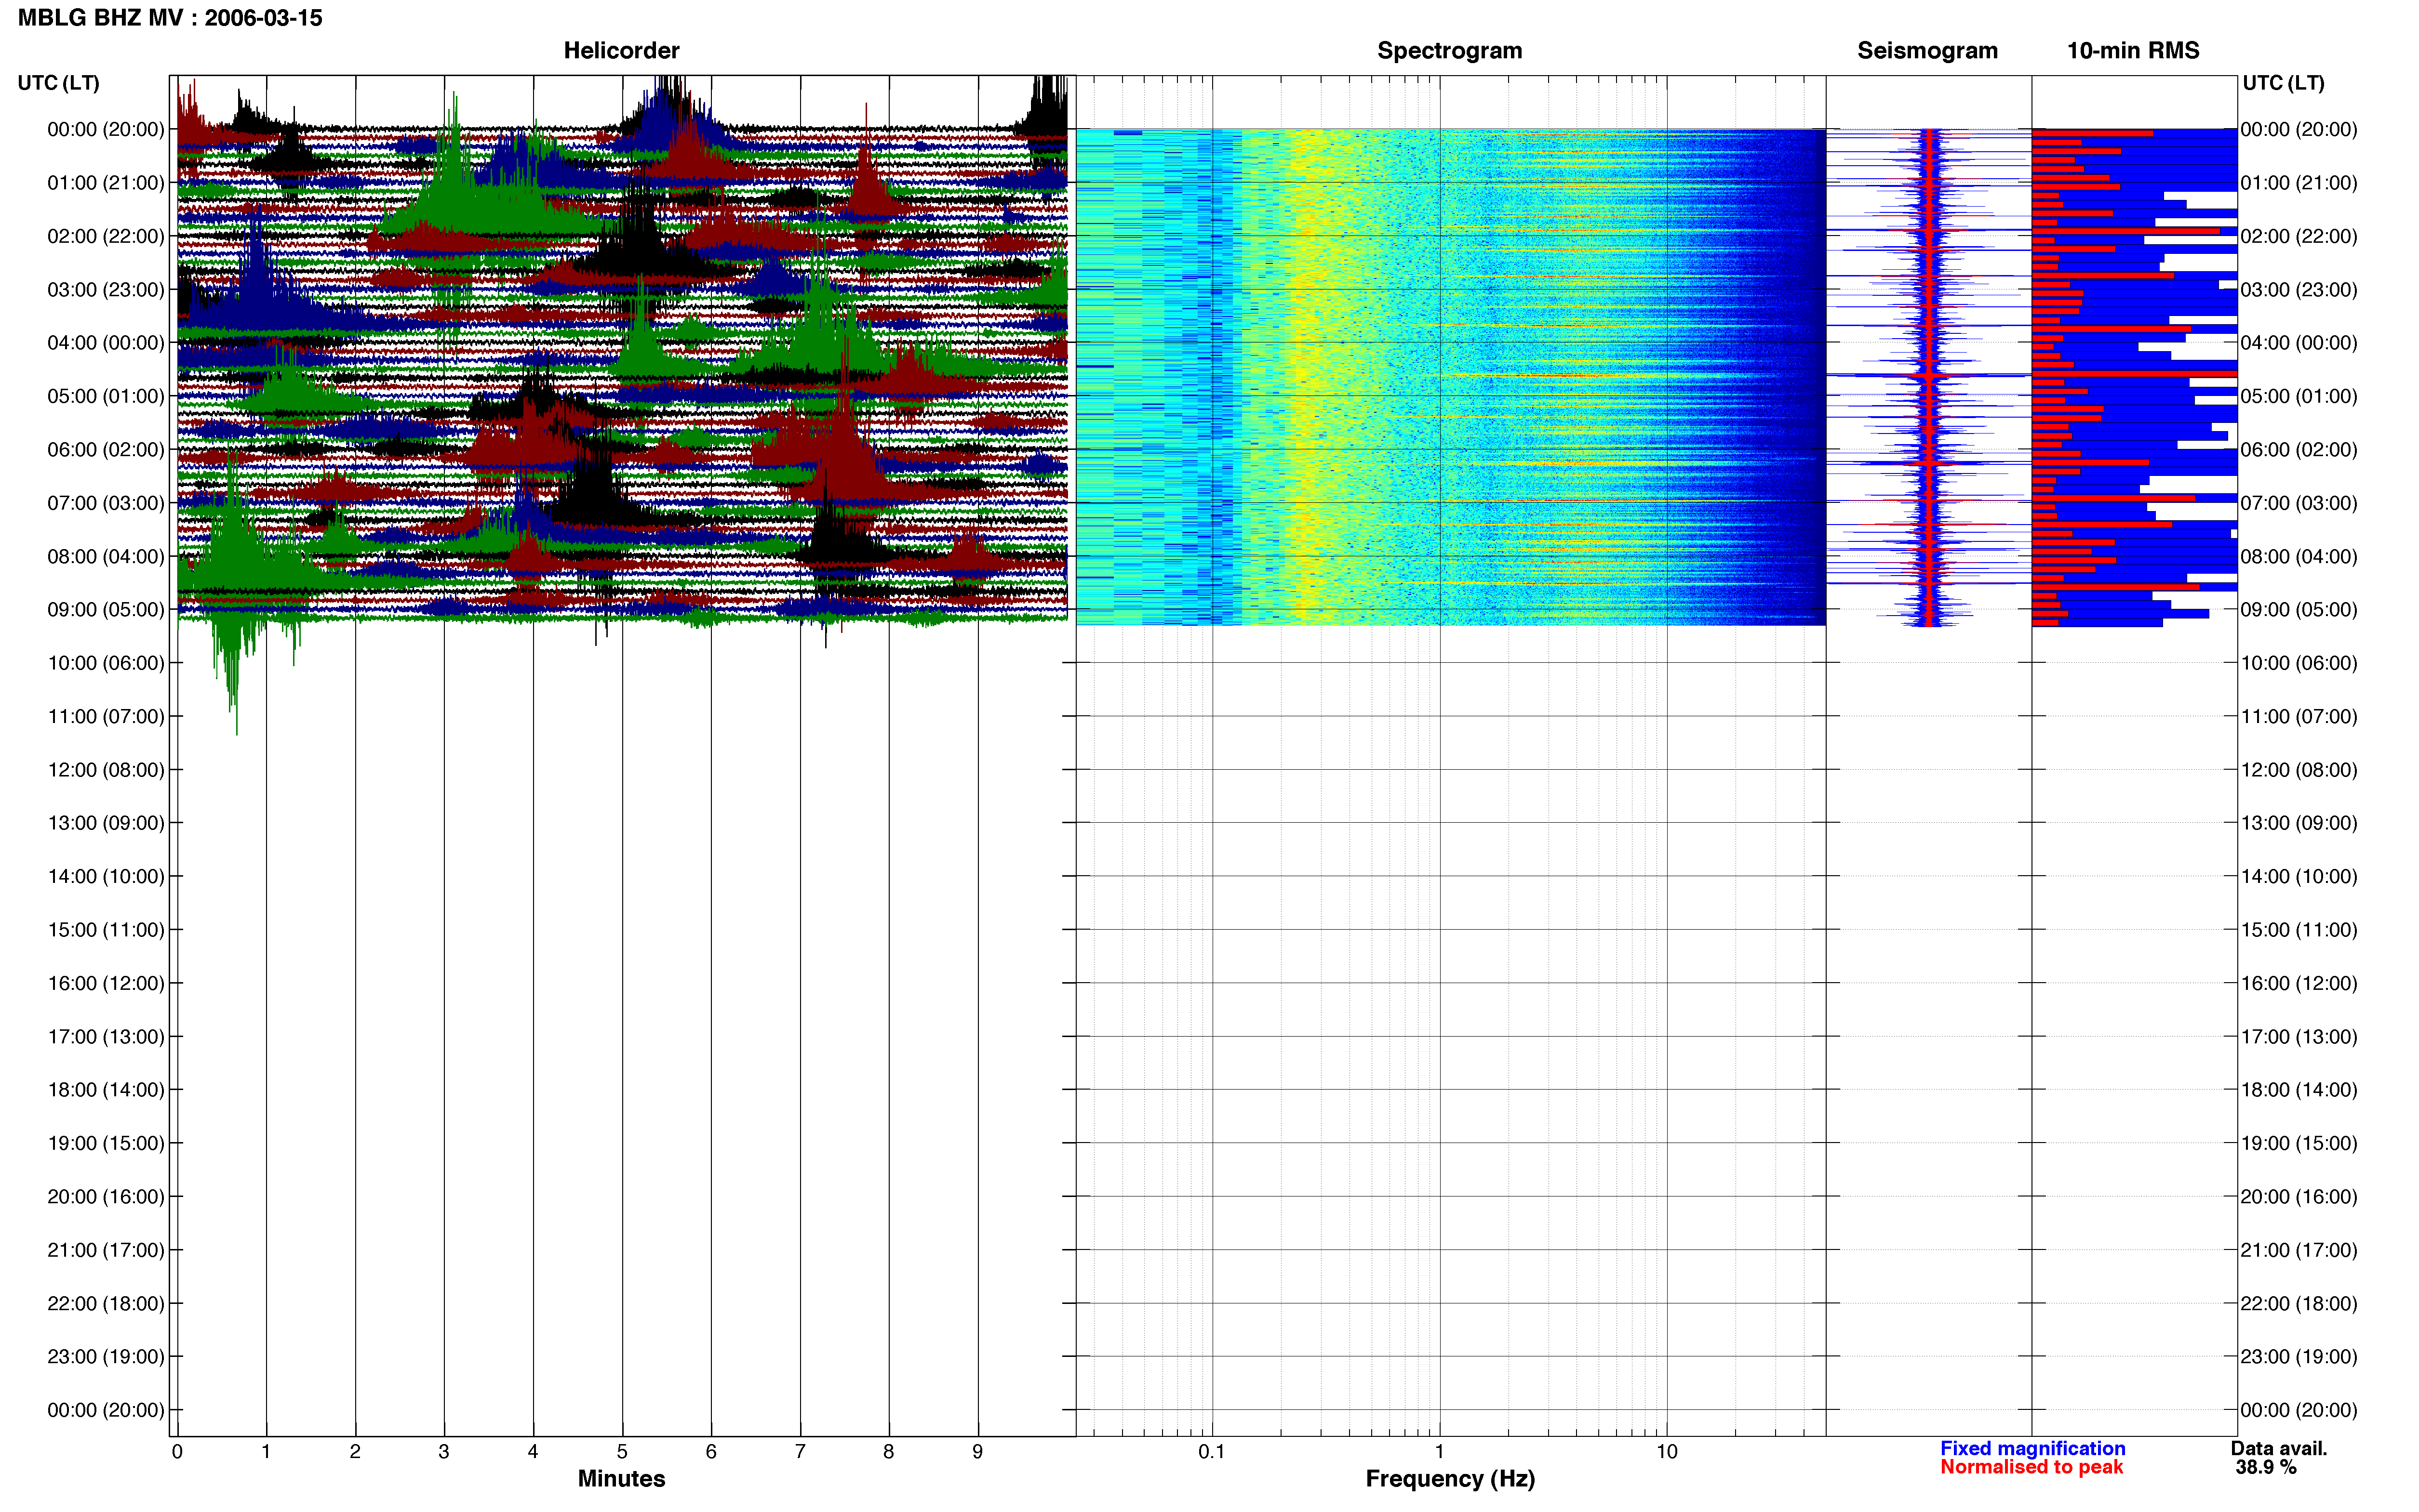
Task: Click the '10' frequency axis tick label
Action: (1667, 1451)
